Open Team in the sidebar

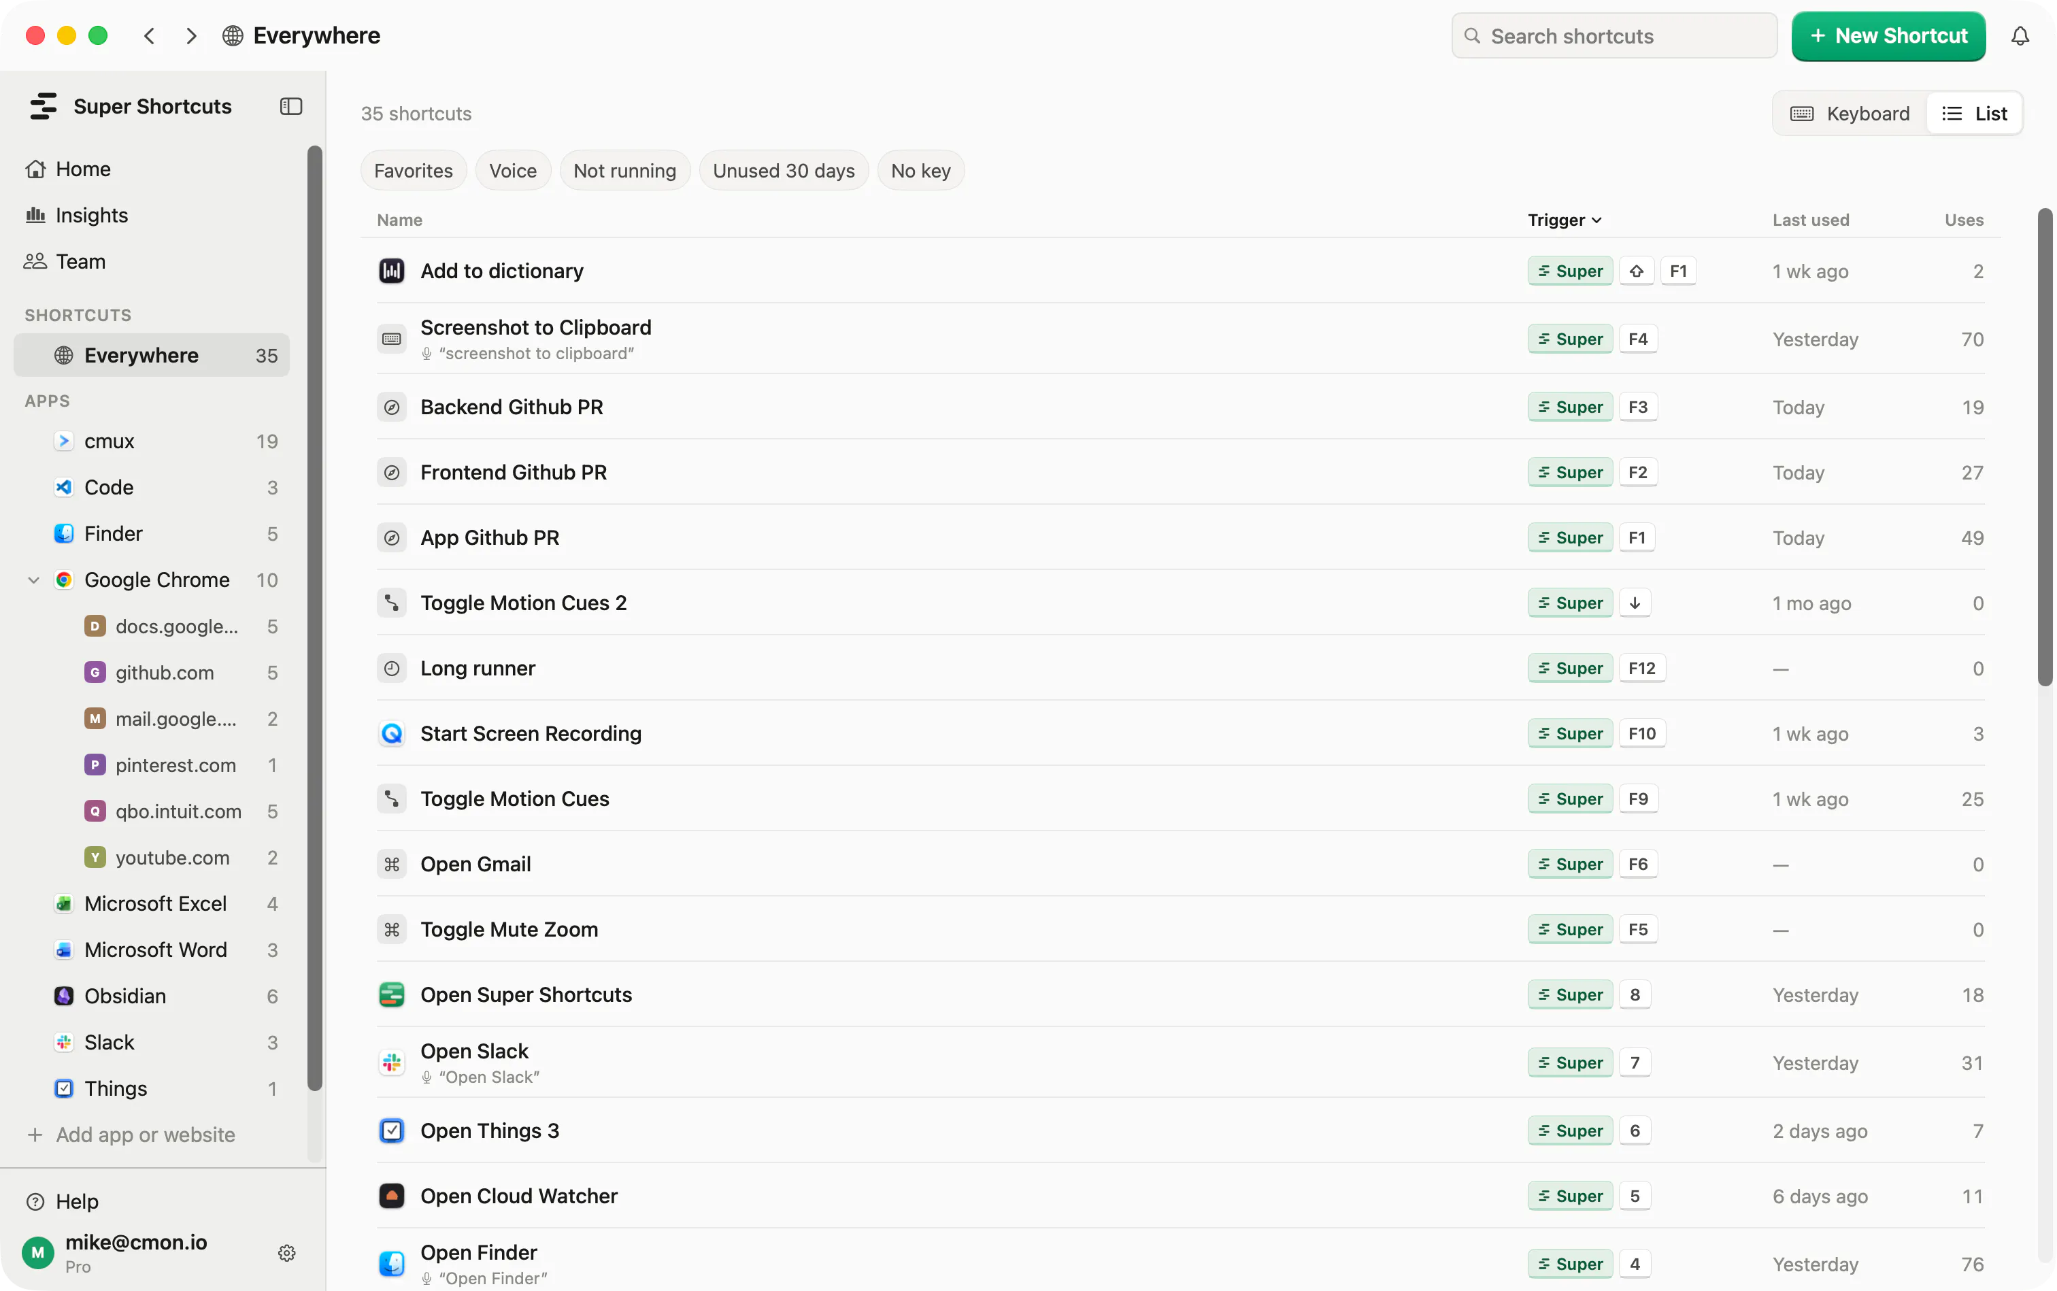coord(152,261)
